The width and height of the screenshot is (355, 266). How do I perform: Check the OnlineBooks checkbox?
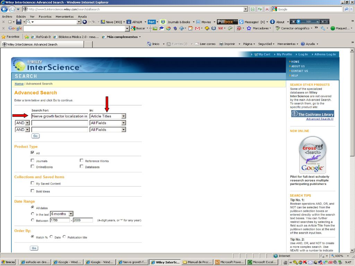pyautogui.click(x=32, y=166)
